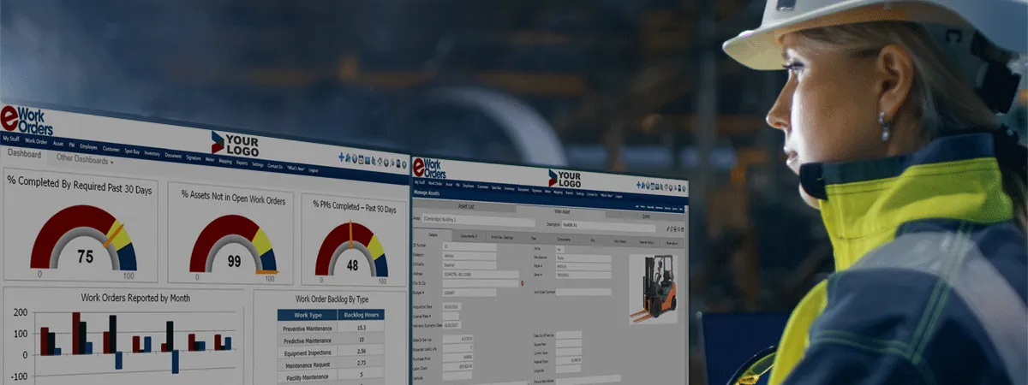Open My Stuff menu in Manage Assets window

click(420, 182)
